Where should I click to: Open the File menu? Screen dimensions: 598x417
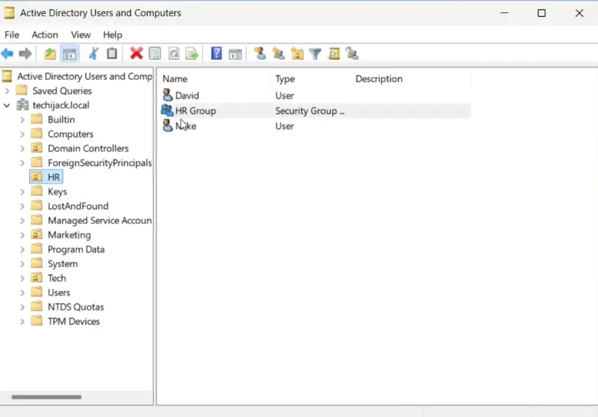pyautogui.click(x=12, y=35)
